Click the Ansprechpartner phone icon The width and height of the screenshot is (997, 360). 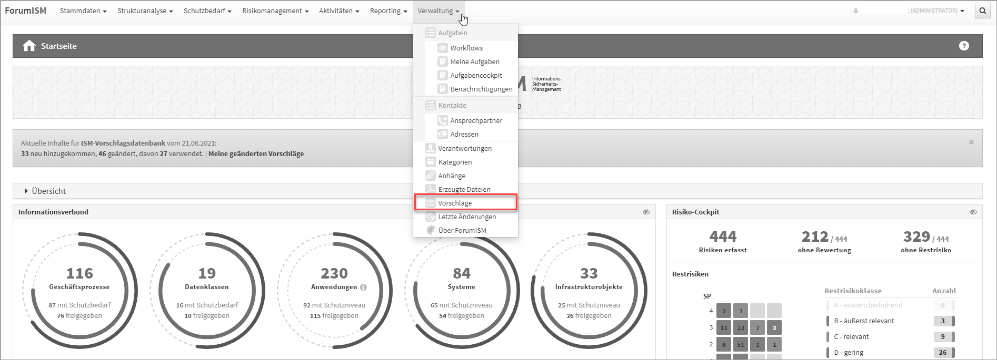pyautogui.click(x=443, y=120)
